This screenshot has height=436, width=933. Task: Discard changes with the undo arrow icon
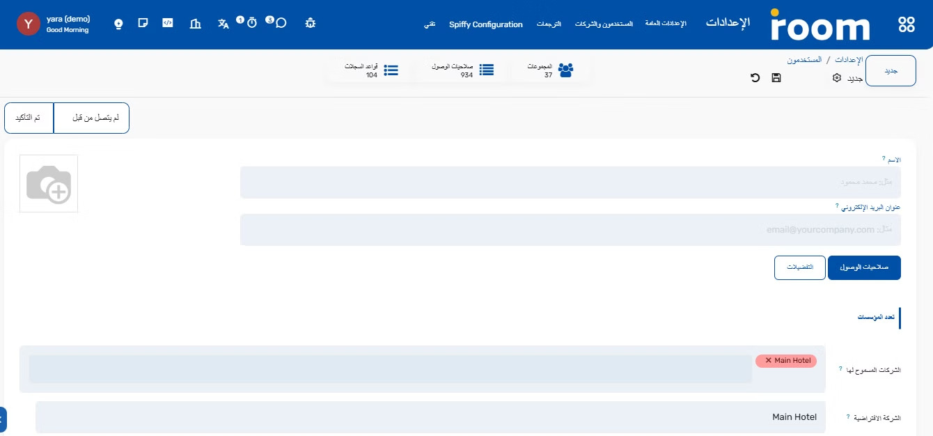(x=755, y=78)
